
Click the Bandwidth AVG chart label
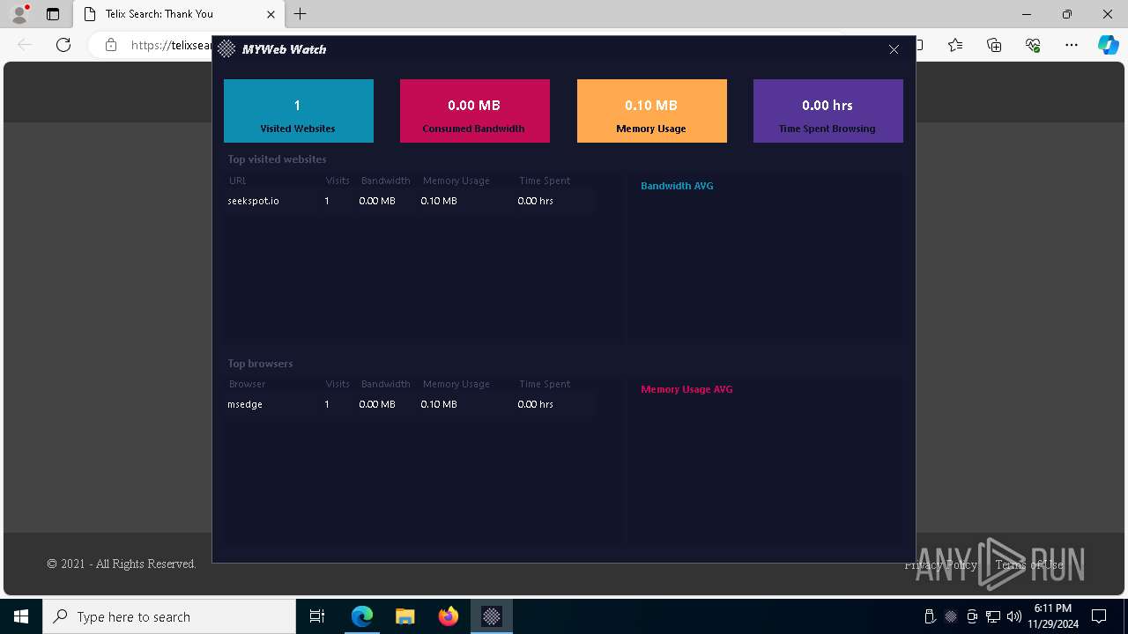tap(677, 186)
